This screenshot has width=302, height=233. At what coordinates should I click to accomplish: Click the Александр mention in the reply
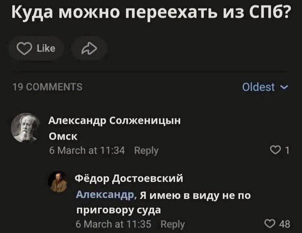pos(106,195)
